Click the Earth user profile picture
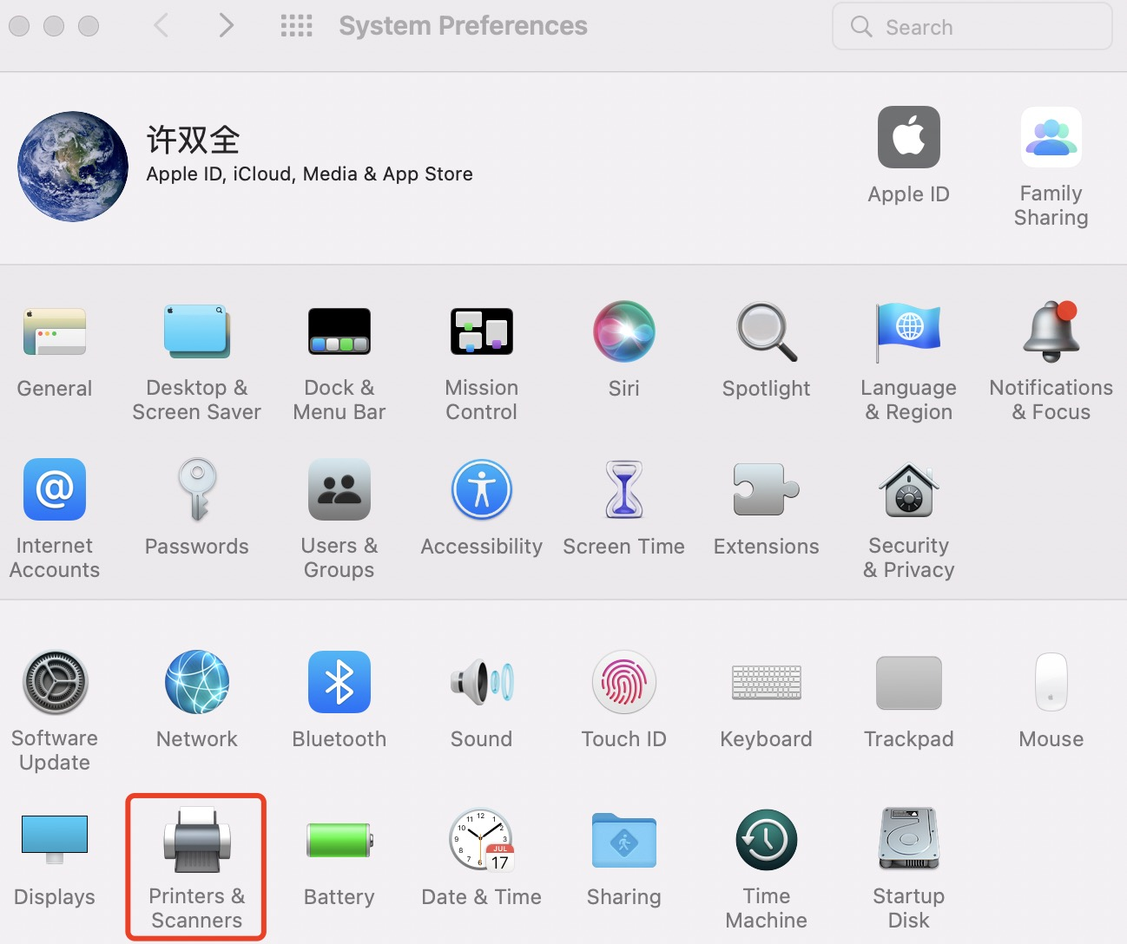1127x944 pixels. coord(73,167)
